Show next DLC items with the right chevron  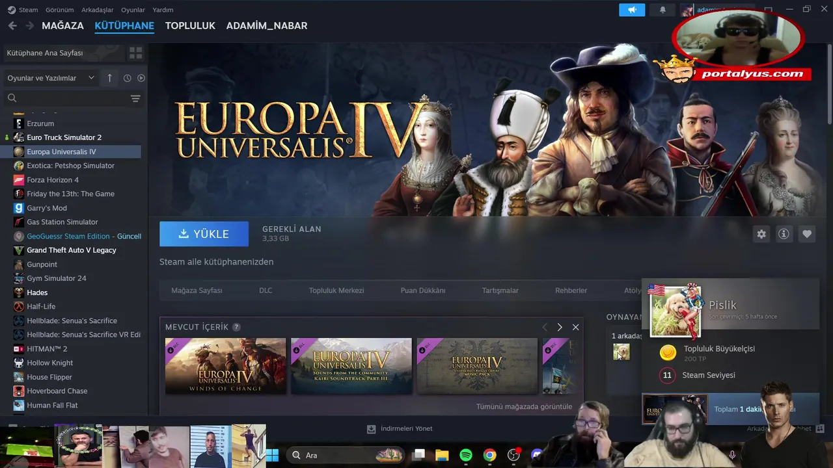point(559,327)
